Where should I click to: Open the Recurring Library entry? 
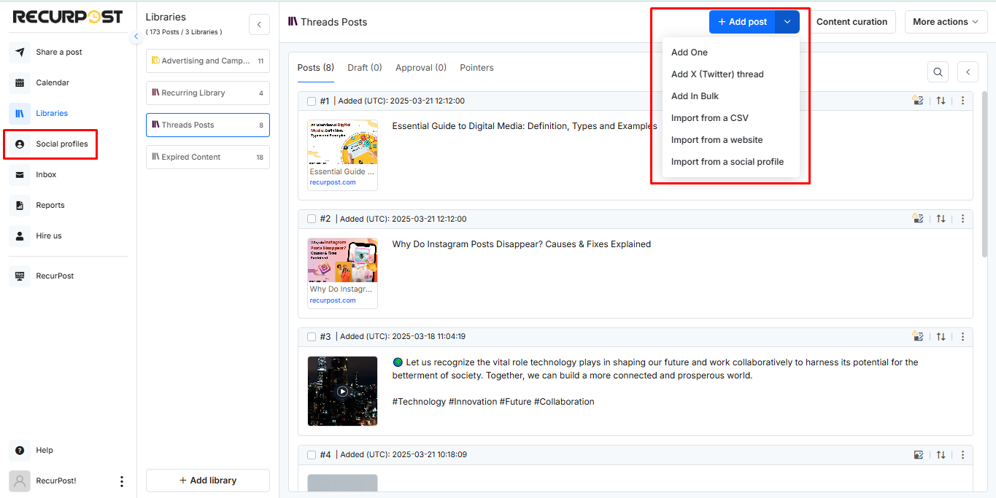208,93
